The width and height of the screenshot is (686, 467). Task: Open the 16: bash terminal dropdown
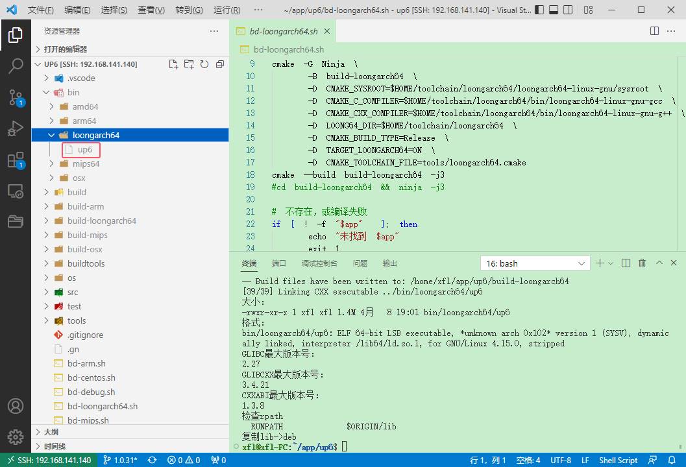pos(535,263)
